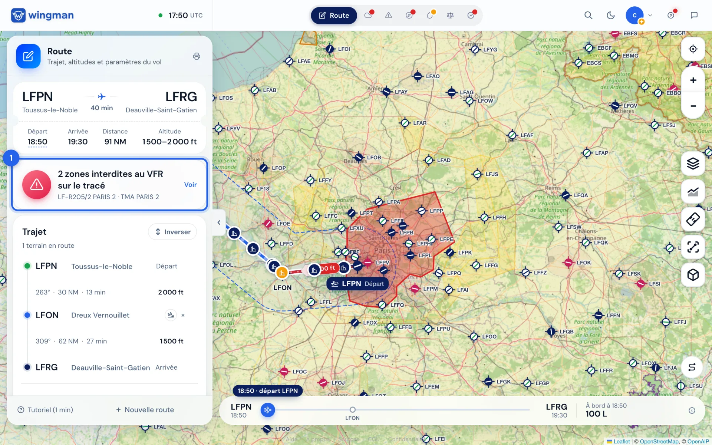Open the OpenAIP attribution link
This screenshot has height=445, width=712.
click(698, 441)
